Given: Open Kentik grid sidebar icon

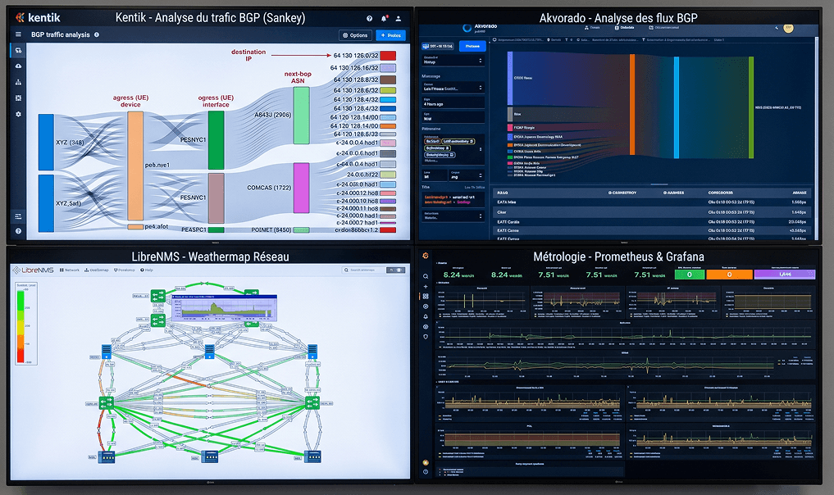Looking at the screenshot, I should pyautogui.click(x=18, y=98).
